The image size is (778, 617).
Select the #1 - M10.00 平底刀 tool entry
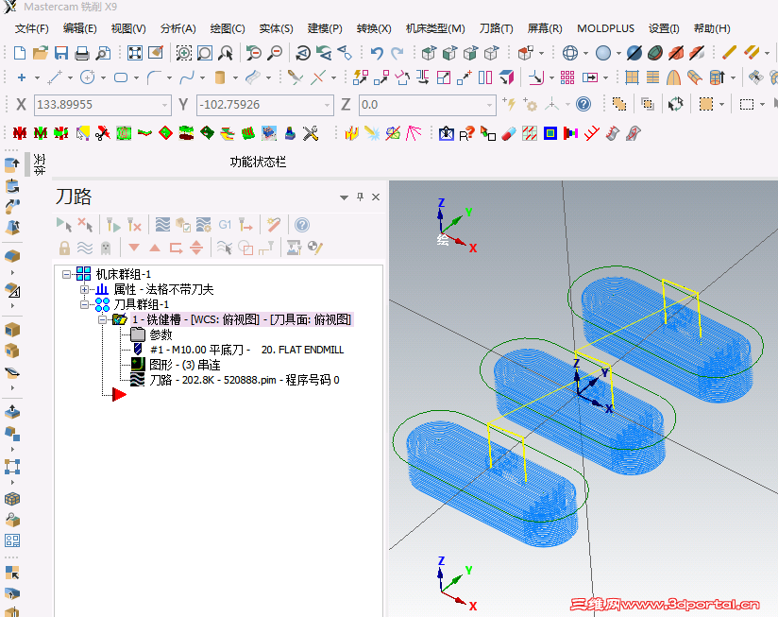coord(246,350)
